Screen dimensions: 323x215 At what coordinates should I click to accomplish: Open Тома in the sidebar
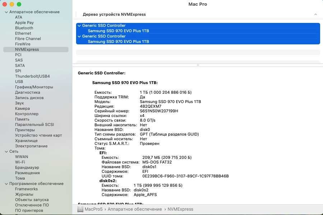20,178
